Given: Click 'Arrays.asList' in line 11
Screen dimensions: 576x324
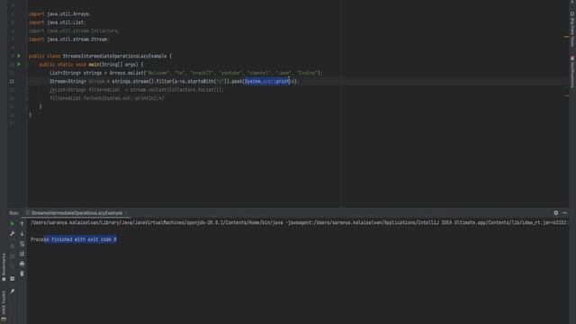Looking at the screenshot, I should coord(126,73).
